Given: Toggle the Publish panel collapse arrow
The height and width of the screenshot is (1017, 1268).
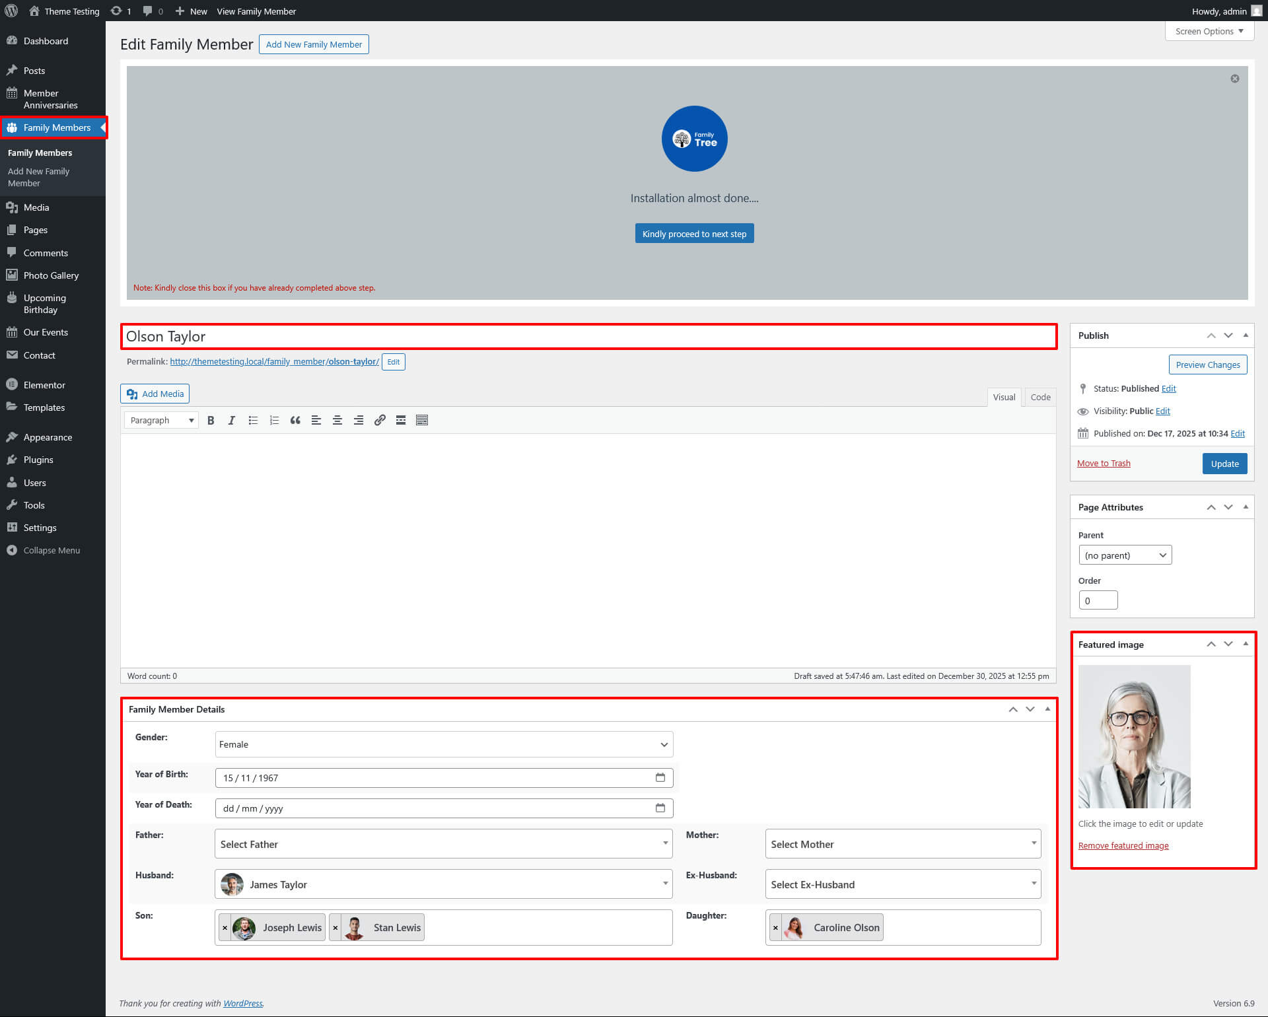Looking at the screenshot, I should [1246, 335].
